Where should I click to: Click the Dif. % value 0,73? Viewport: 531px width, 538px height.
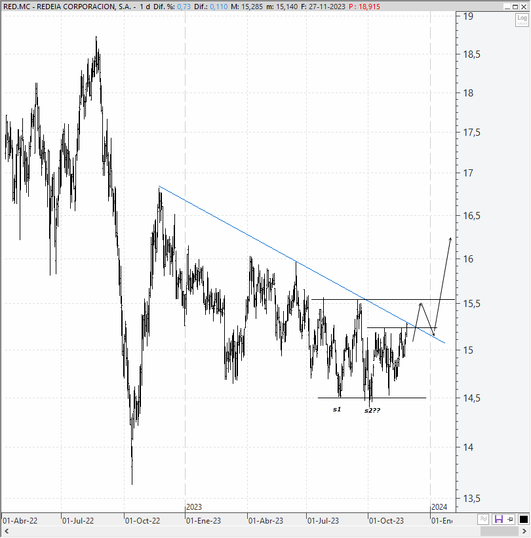[x=184, y=7]
